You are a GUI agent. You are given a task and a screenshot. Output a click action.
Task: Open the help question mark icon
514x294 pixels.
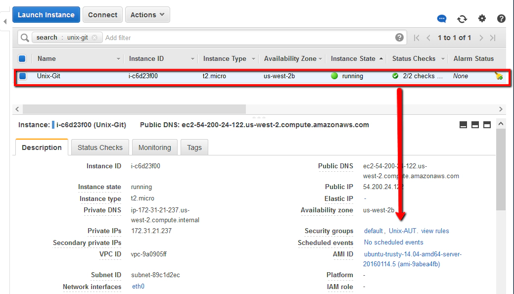(x=501, y=19)
